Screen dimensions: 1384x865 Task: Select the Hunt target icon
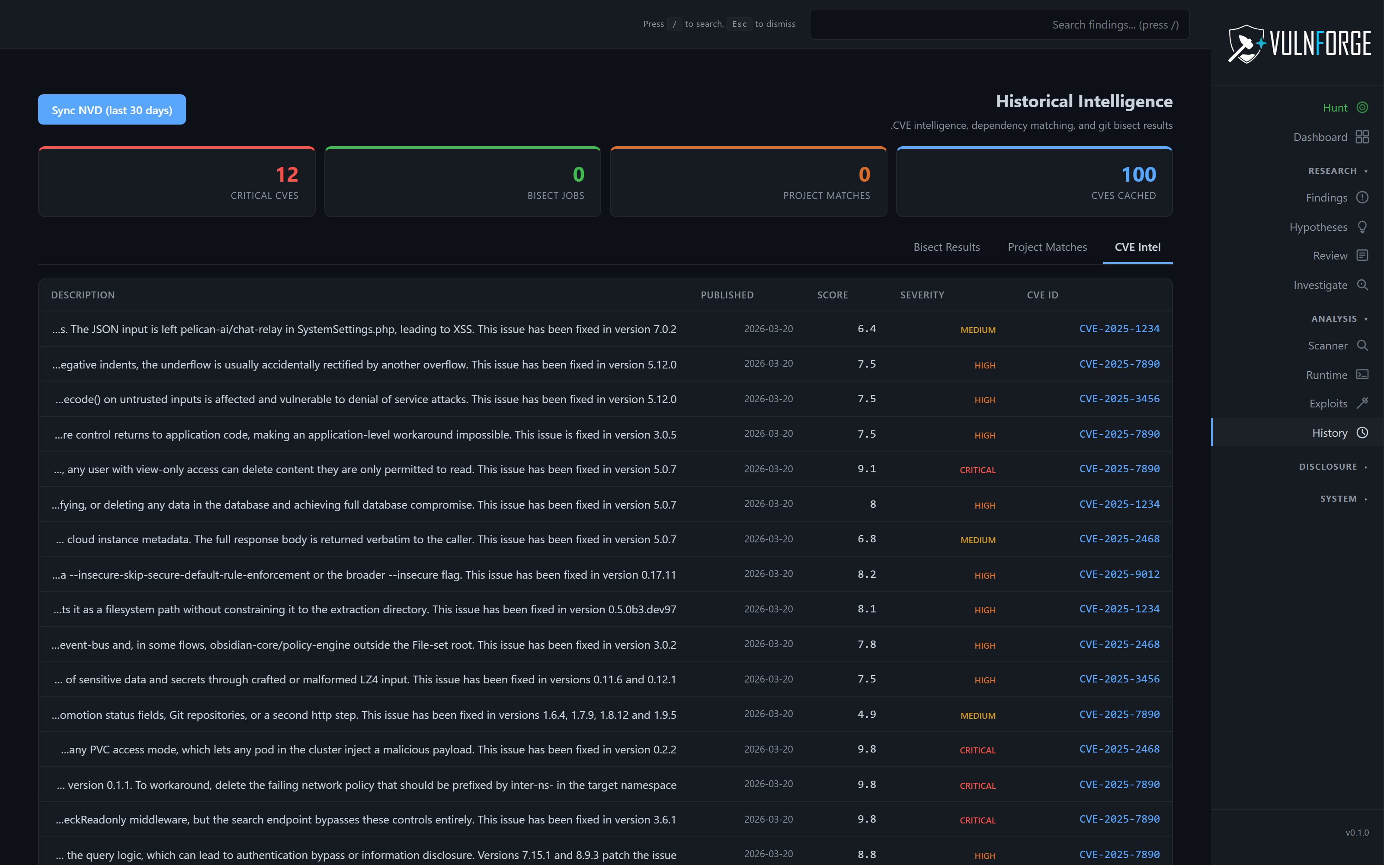pyautogui.click(x=1363, y=108)
